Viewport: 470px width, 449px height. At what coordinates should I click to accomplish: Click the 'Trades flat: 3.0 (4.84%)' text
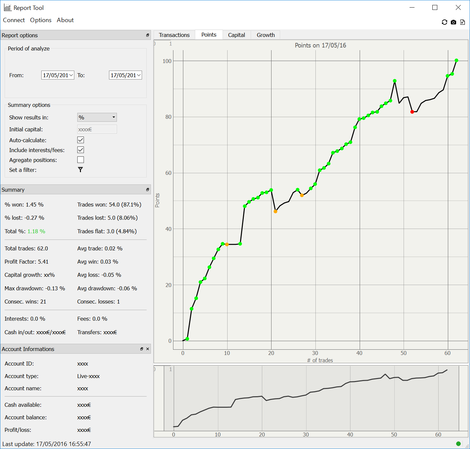tap(107, 231)
